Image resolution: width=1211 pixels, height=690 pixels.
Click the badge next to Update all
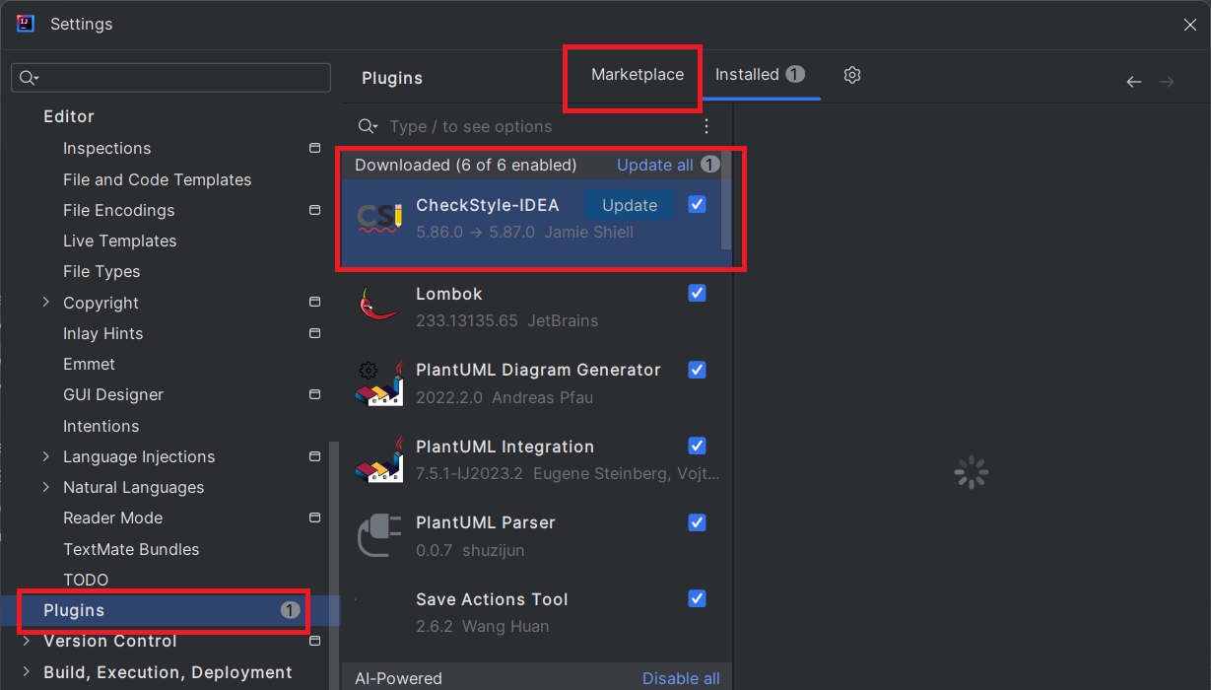click(x=710, y=165)
